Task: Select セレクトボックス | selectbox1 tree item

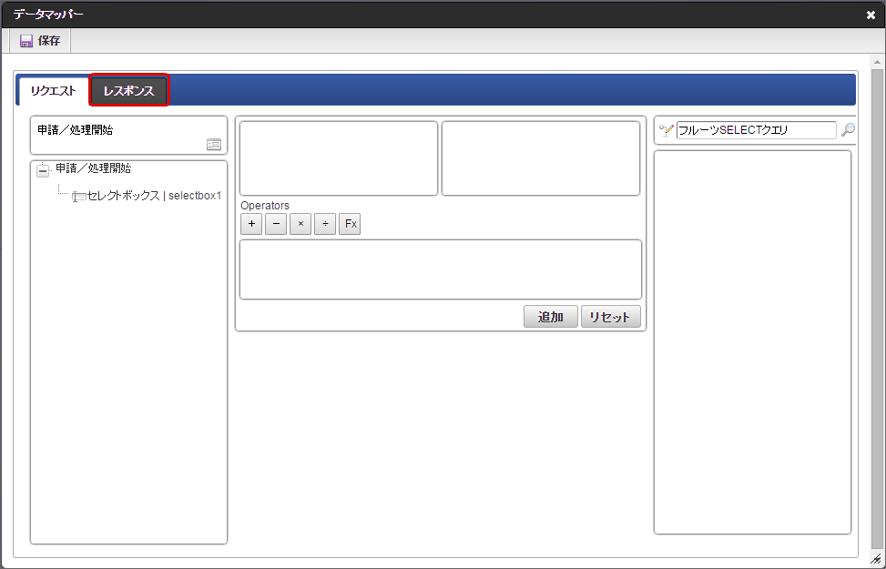Action: coord(147,196)
